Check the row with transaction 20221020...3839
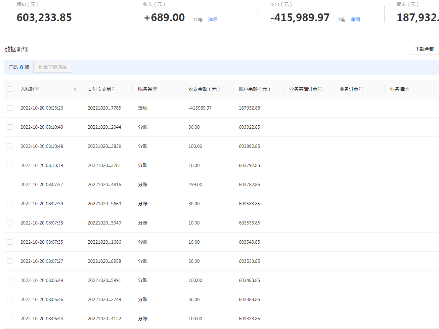 pyautogui.click(x=10, y=146)
